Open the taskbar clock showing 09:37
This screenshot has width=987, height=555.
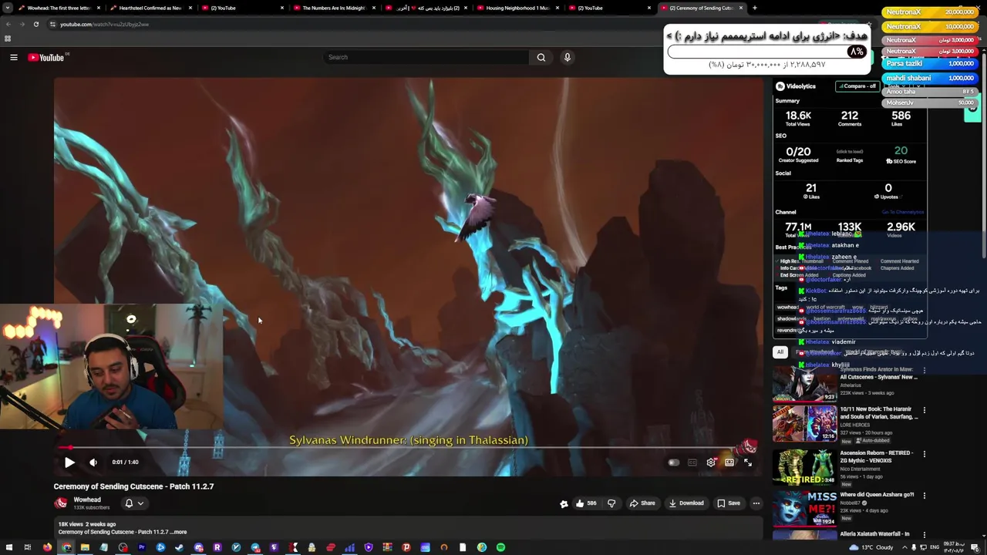(x=954, y=547)
